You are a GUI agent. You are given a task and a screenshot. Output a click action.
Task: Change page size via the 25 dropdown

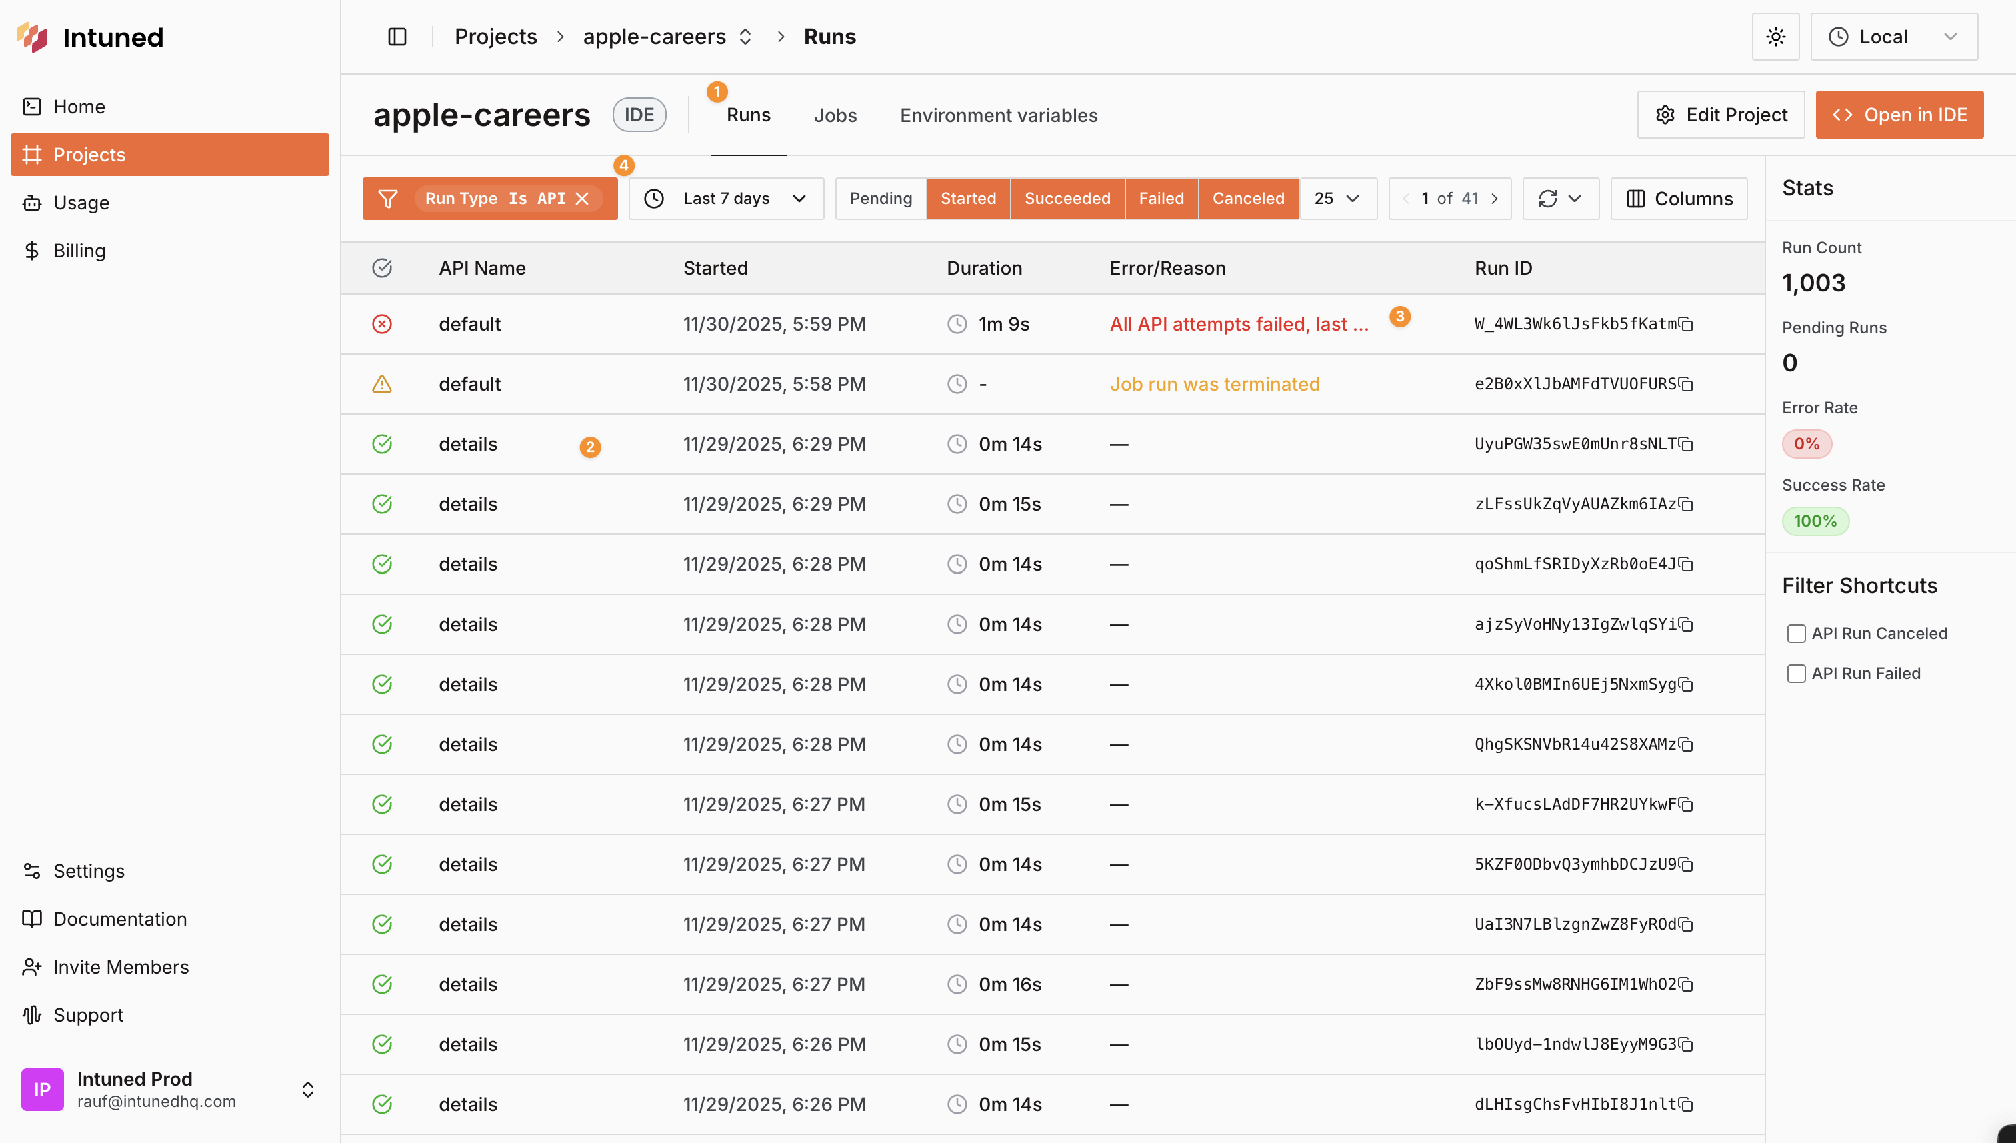[x=1337, y=199]
